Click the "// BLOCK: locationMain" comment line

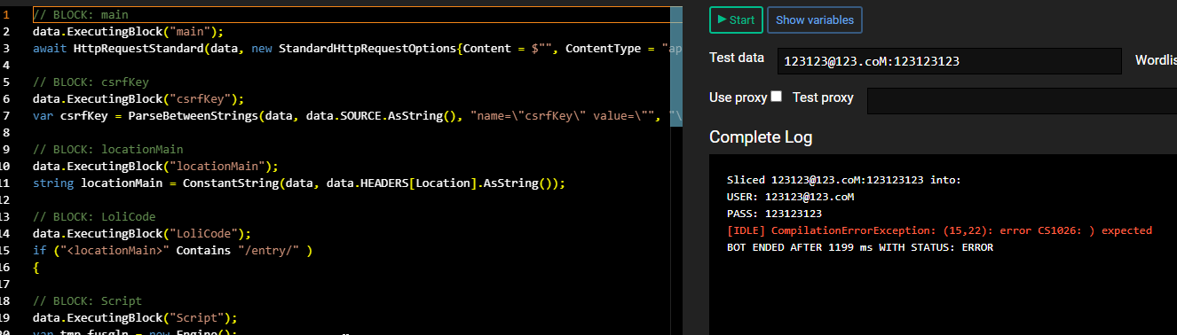coord(108,150)
